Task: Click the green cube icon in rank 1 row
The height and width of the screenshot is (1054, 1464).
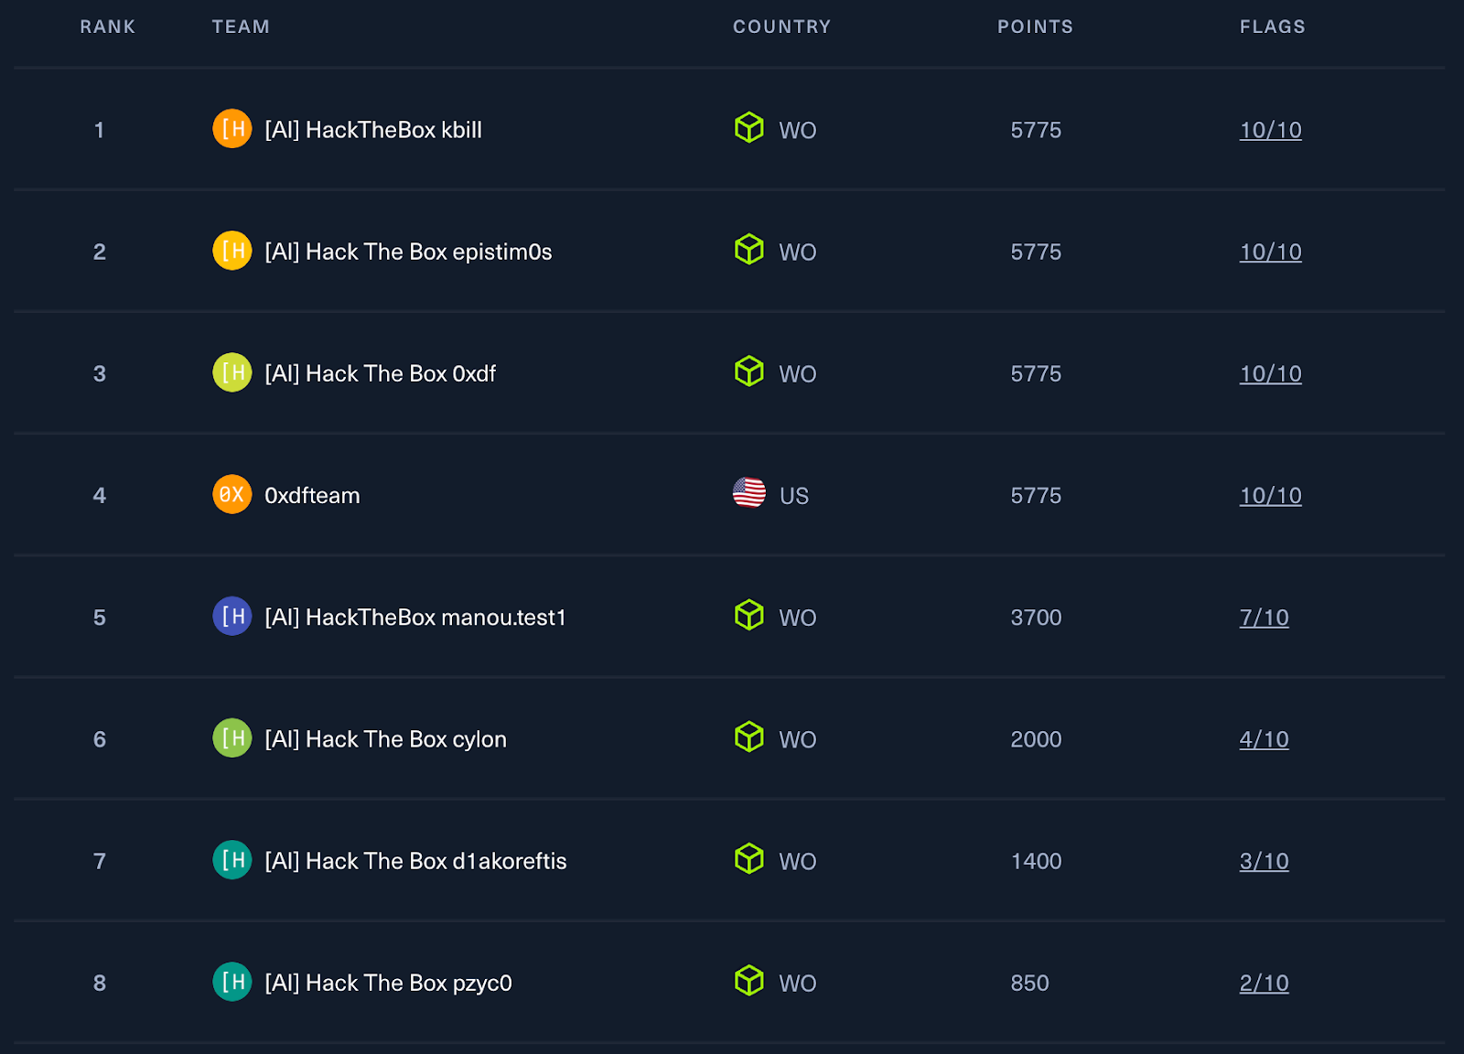Action: (749, 127)
